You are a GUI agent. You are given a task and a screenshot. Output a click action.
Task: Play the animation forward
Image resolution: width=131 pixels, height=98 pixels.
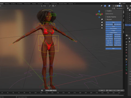(52, 90)
